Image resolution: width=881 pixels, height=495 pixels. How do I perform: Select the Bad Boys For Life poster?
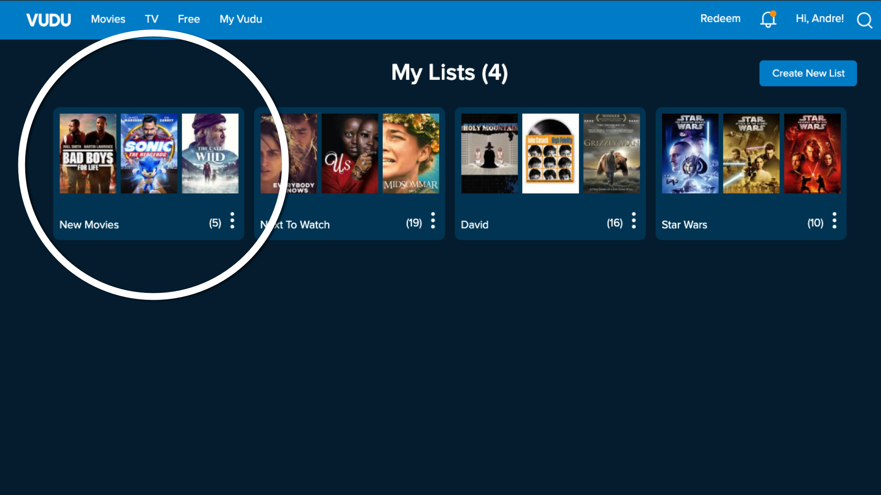coord(88,154)
